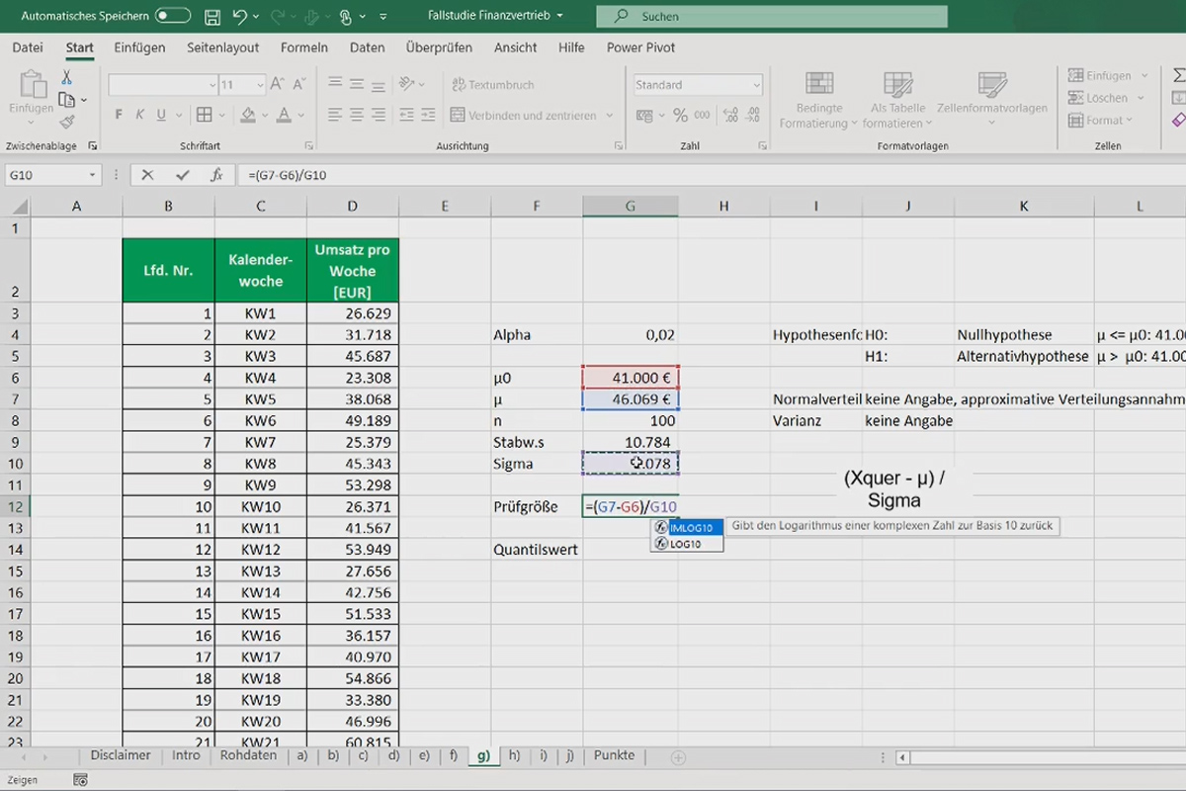
Task: Switch to Daten ribbon tab
Action: point(368,47)
